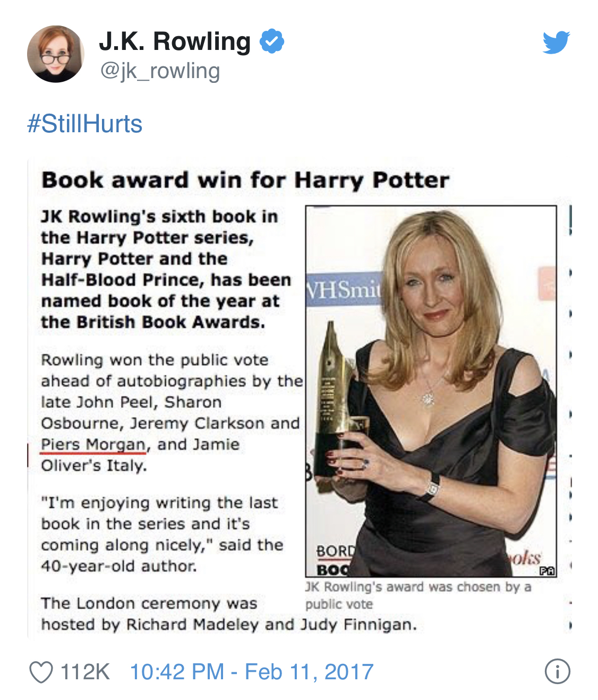This screenshot has width=598, height=700.
Task: Open the 10:42 PM Feb 11, 2017 timestamp
Action: click(252, 672)
